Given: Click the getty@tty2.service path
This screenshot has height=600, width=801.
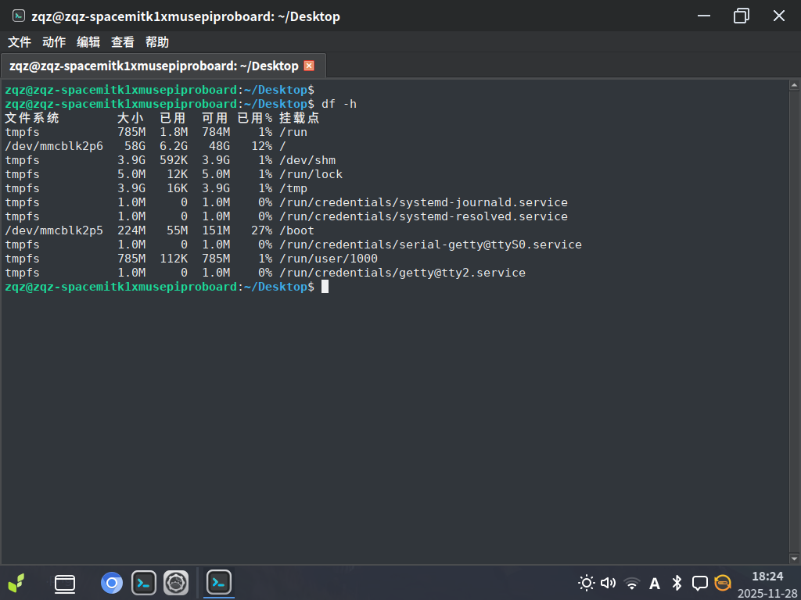Looking at the screenshot, I should [x=403, y=273].
